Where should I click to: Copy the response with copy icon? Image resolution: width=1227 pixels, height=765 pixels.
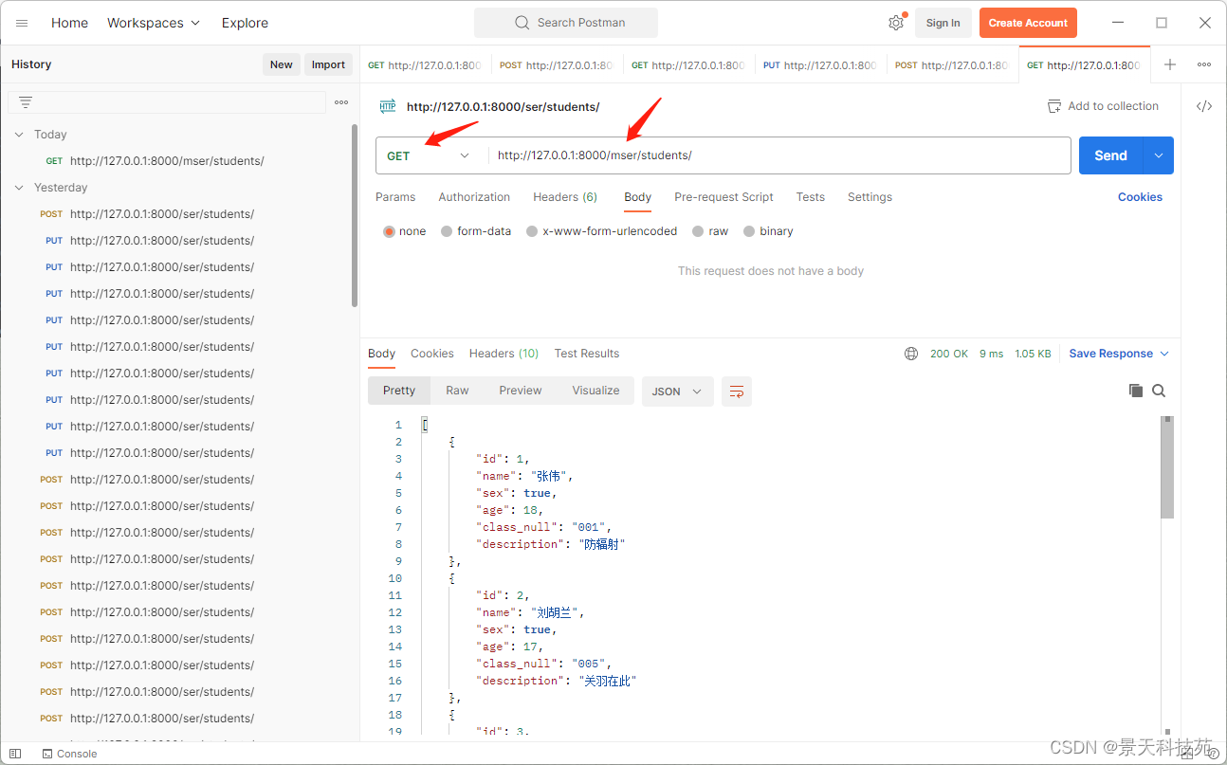(x=1136, y=391)
